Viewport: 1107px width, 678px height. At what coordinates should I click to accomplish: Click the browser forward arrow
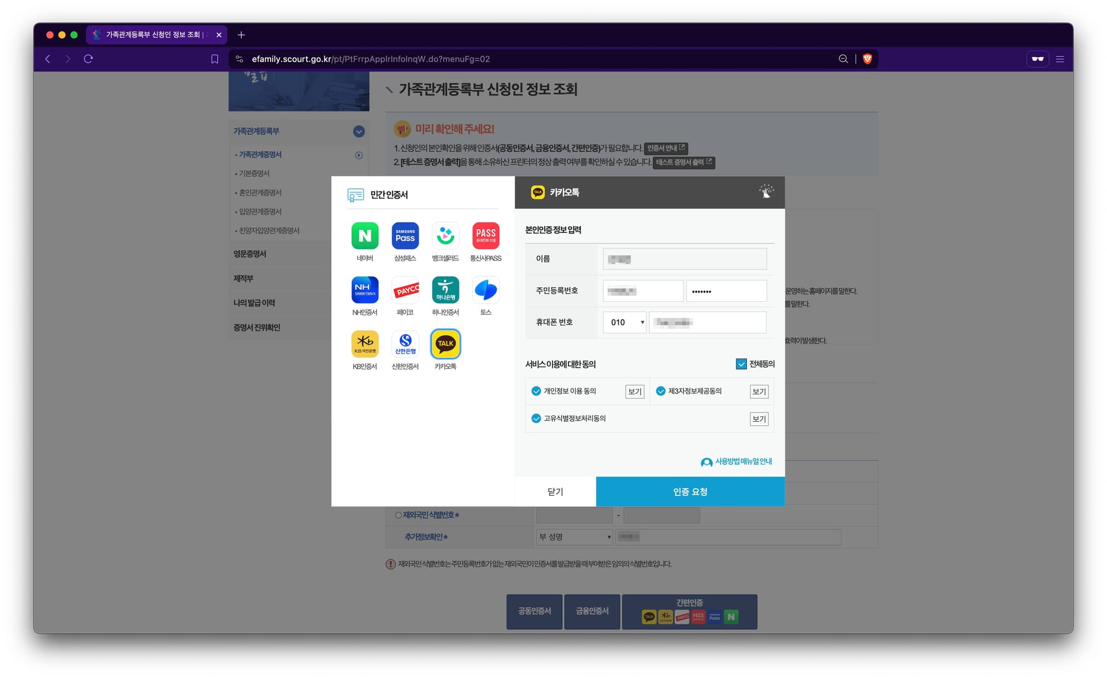click(x=68, y=59)
